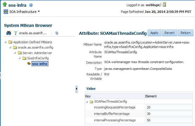Click the description text about workmanager
This screenshot has width=195, height=126.
click(144, 62)
